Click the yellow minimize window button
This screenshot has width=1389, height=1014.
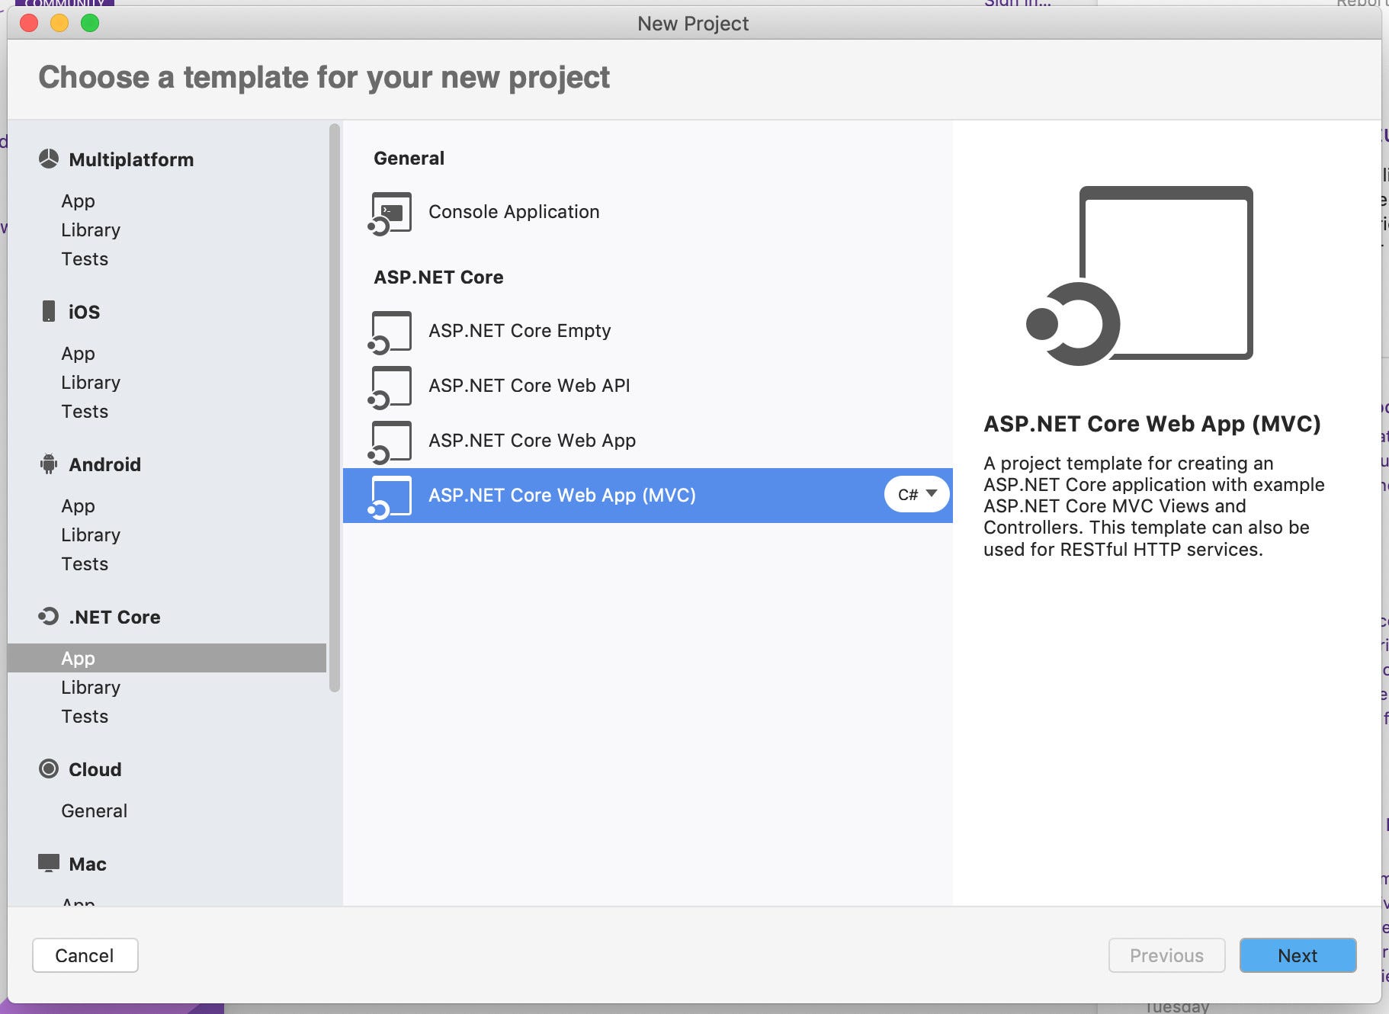(x=59, y=23)
